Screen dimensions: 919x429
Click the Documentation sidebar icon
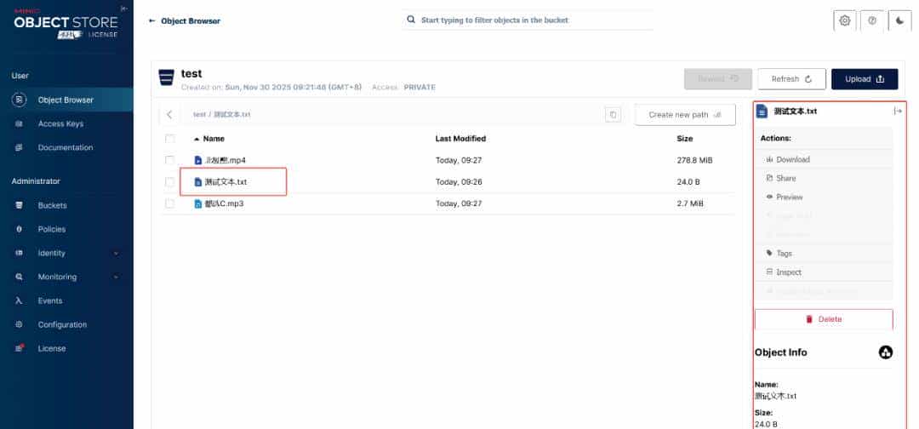(20, 148)
